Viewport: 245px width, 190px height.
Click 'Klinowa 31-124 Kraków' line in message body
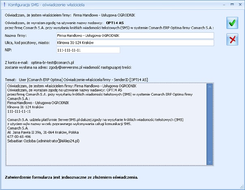click(x=25, y=107)
